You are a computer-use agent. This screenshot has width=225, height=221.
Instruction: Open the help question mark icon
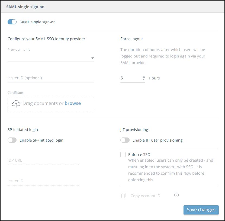(x=176, y=195)
